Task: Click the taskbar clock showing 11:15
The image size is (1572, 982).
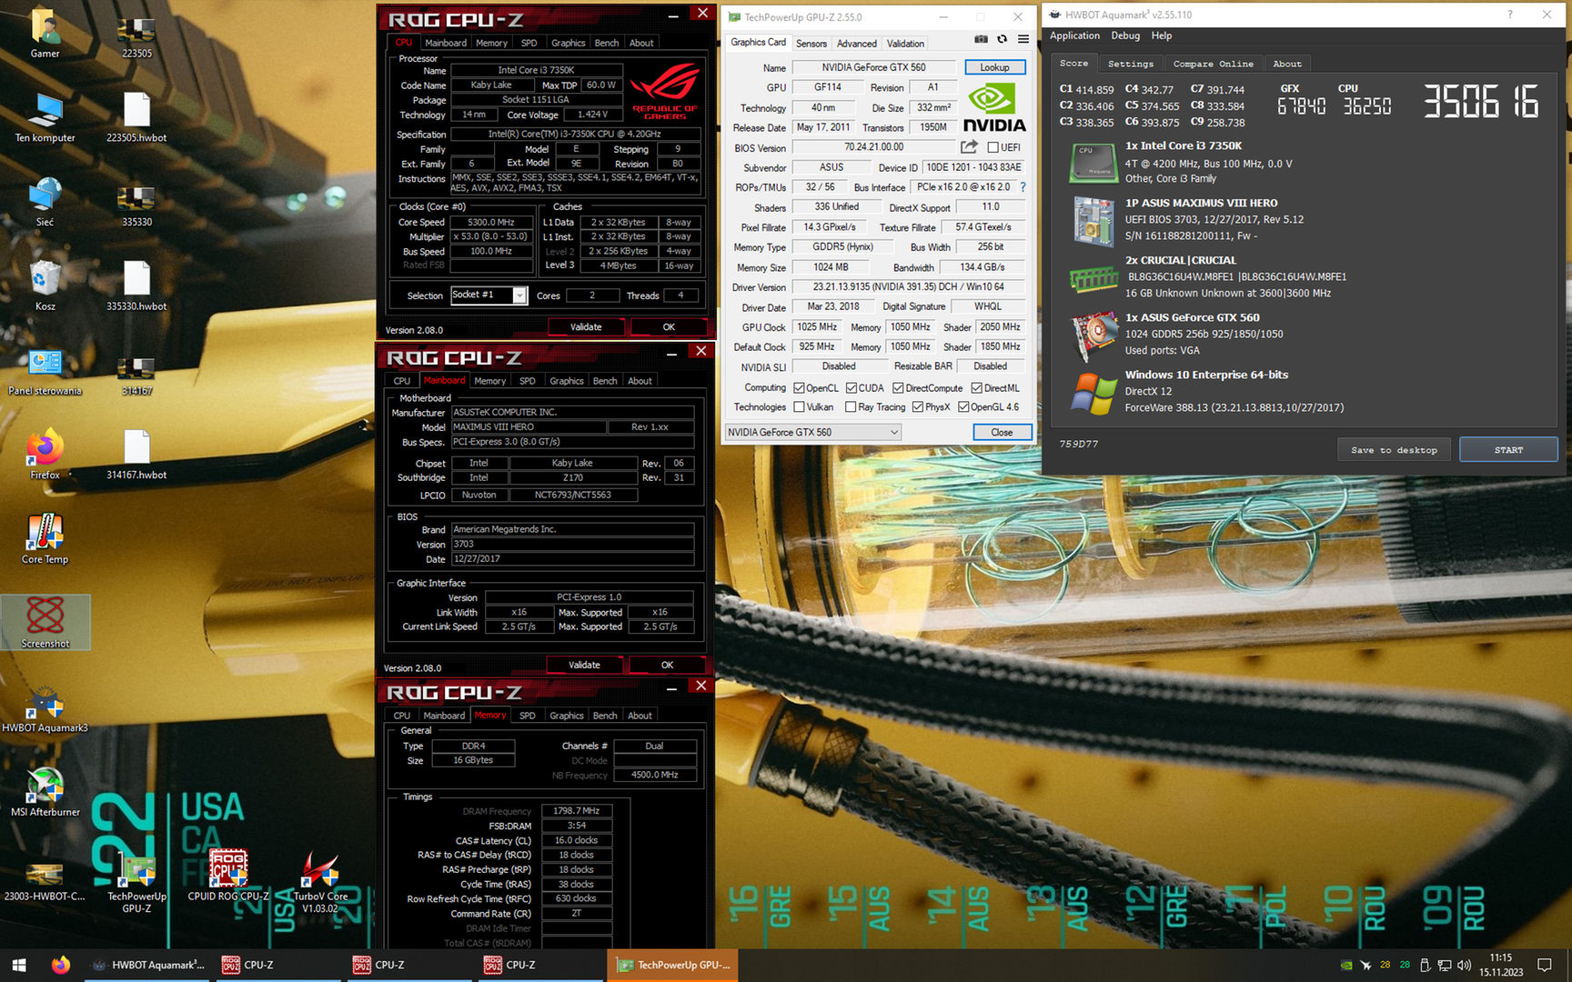Action: click(x=1501, y=965)
